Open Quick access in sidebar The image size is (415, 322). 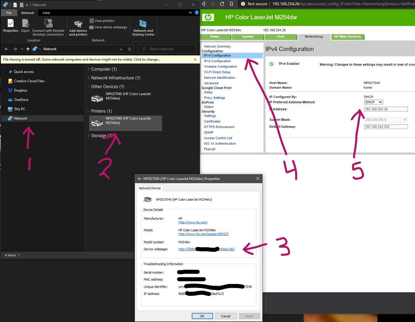(x=24, y=72)
